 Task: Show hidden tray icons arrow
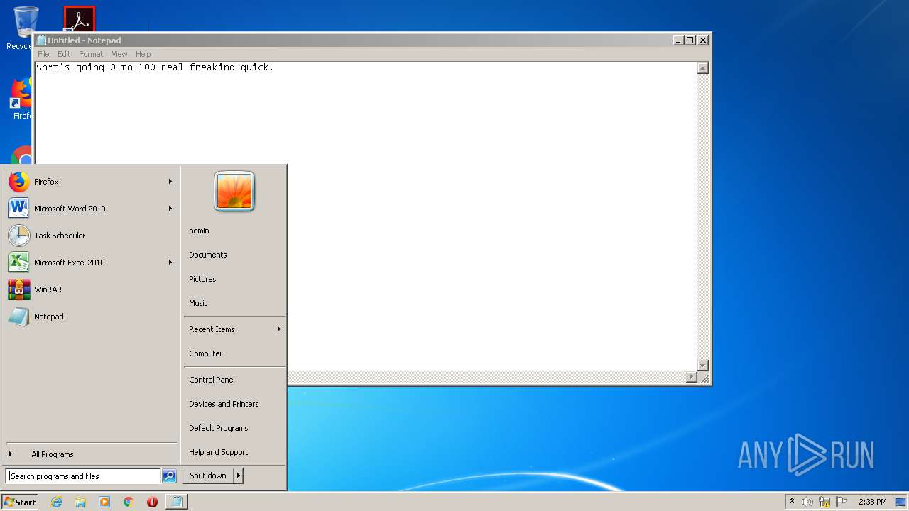[x=792, y=501]
